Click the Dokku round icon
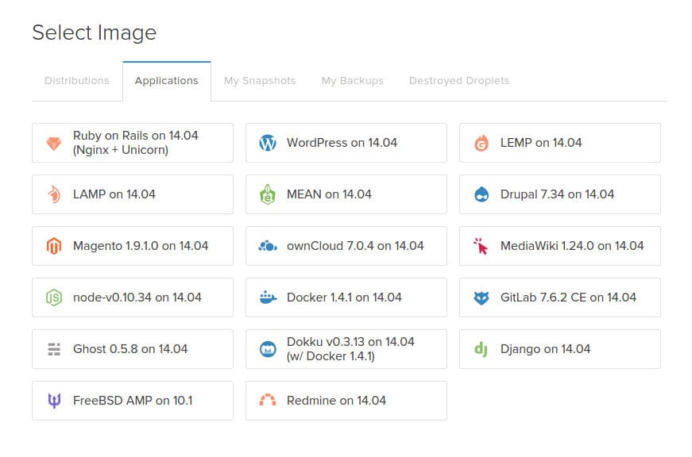 268,349
